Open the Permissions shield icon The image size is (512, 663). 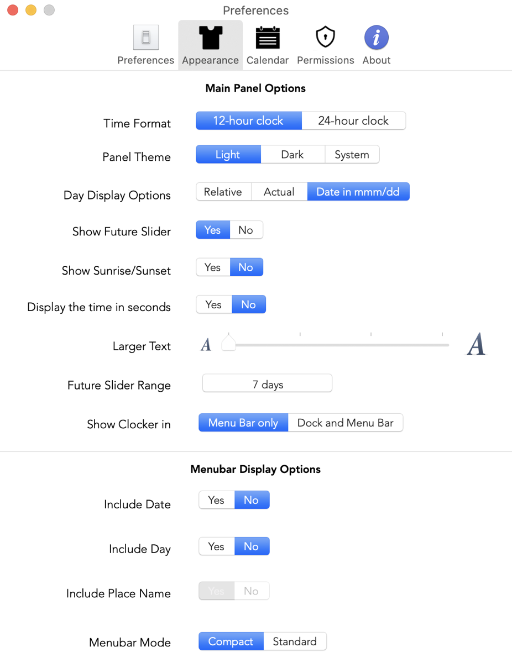point(325,38)
